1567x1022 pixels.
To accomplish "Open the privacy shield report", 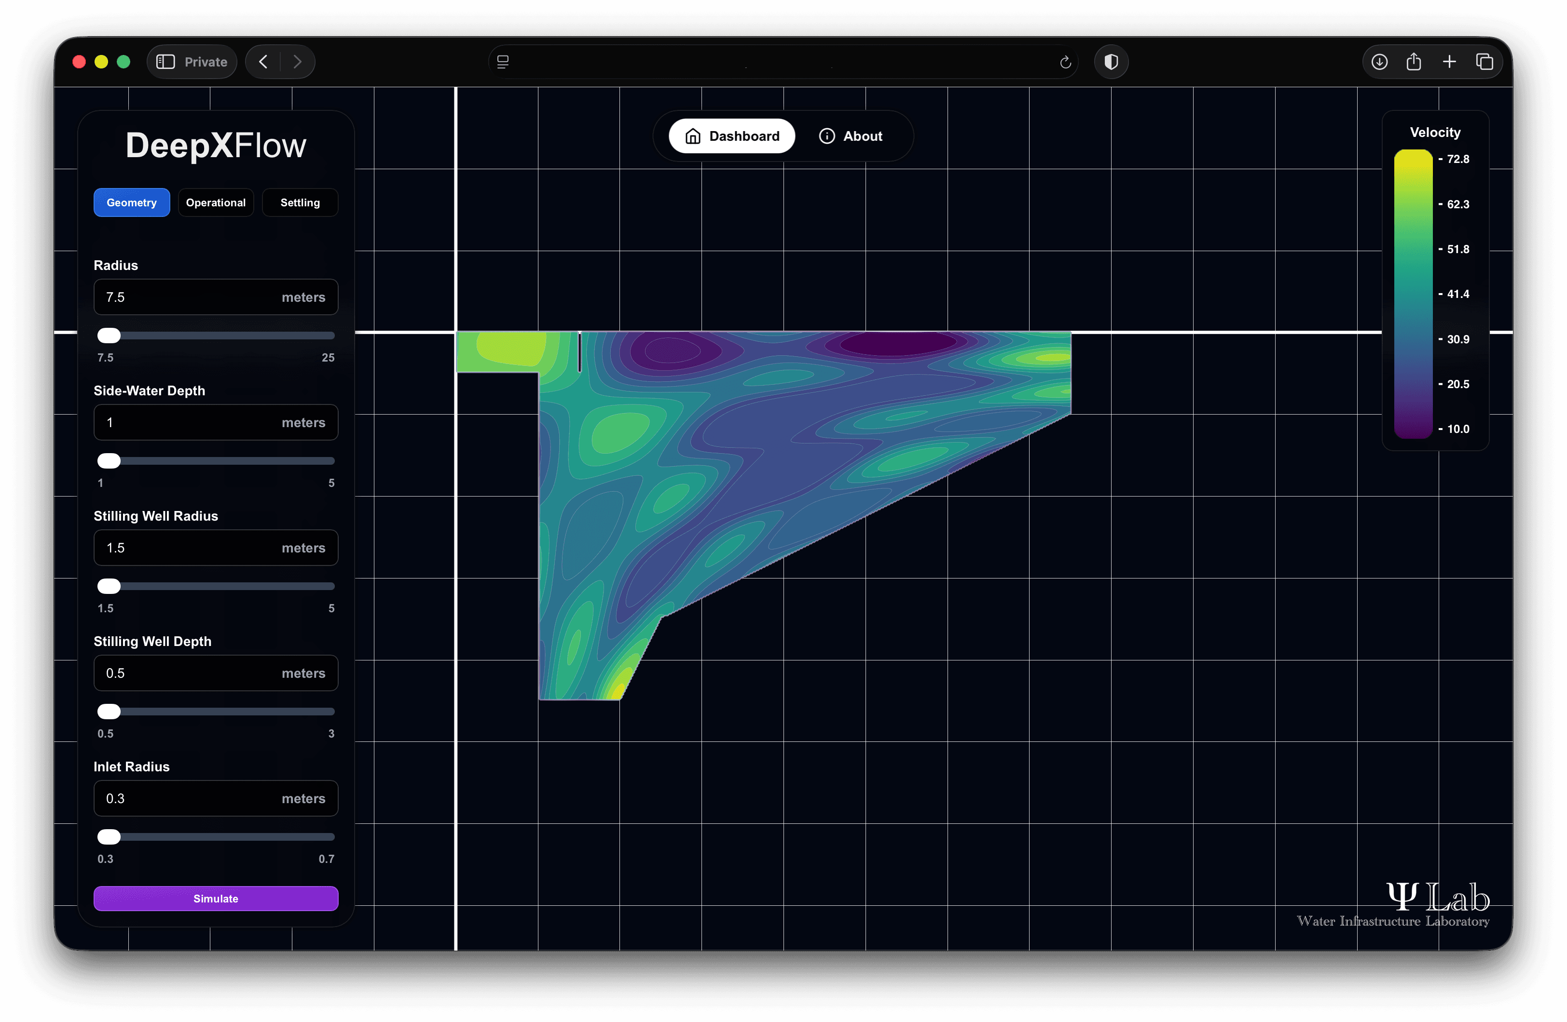I will pos(1112,62).
